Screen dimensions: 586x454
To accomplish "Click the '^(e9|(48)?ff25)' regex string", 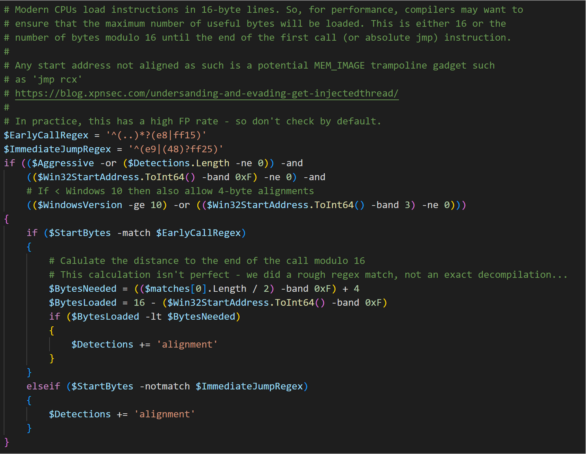I will tap(176, 149).
